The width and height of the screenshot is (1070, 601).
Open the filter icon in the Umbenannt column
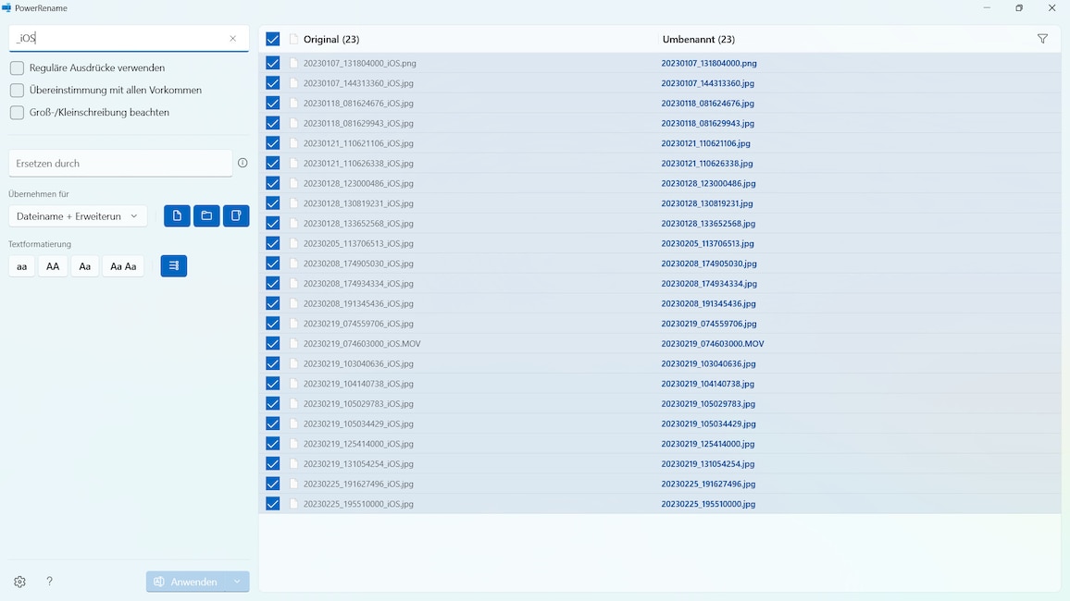coord(1042,39)
